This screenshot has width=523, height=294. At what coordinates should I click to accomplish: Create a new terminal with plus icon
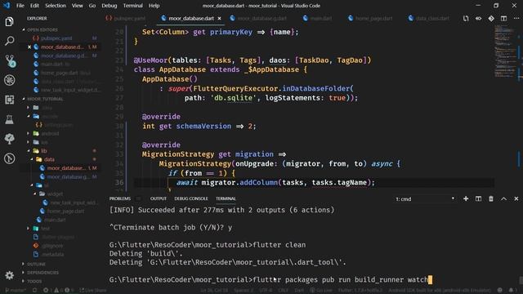[x=466, y=198]
